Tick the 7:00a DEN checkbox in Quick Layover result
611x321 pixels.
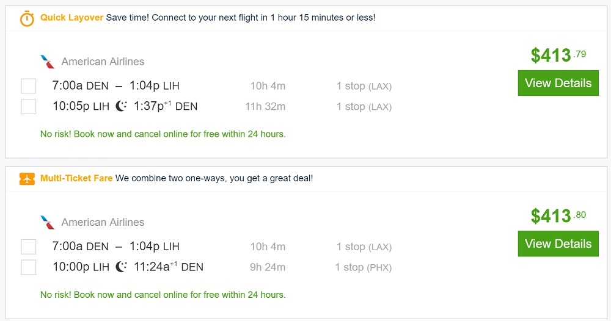point(29,86)
